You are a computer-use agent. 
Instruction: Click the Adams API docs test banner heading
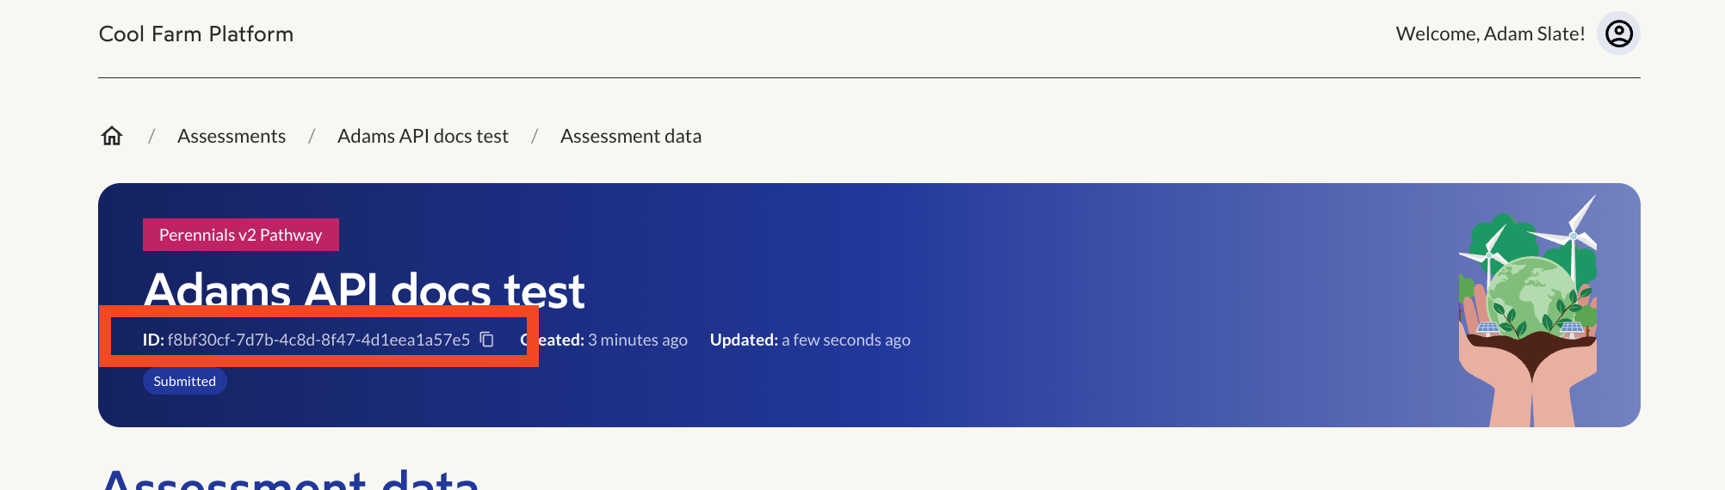364,290
